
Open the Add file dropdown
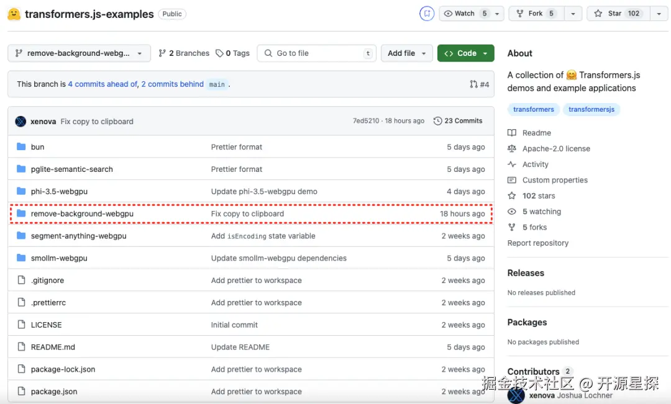(x=406, y=53)
